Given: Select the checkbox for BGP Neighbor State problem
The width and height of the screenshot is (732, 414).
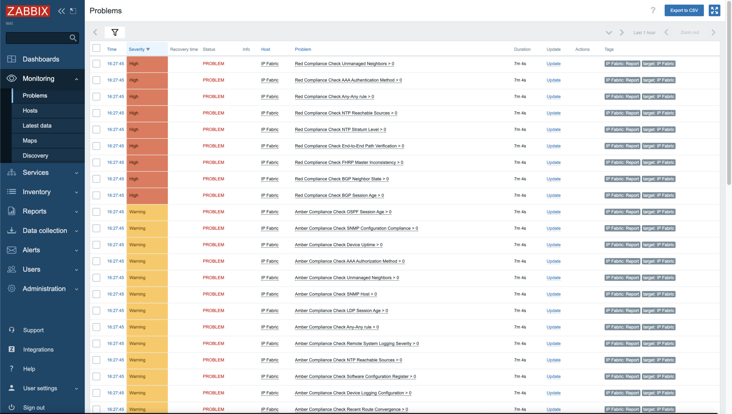Looking at the screenshot, I should 96,179.
